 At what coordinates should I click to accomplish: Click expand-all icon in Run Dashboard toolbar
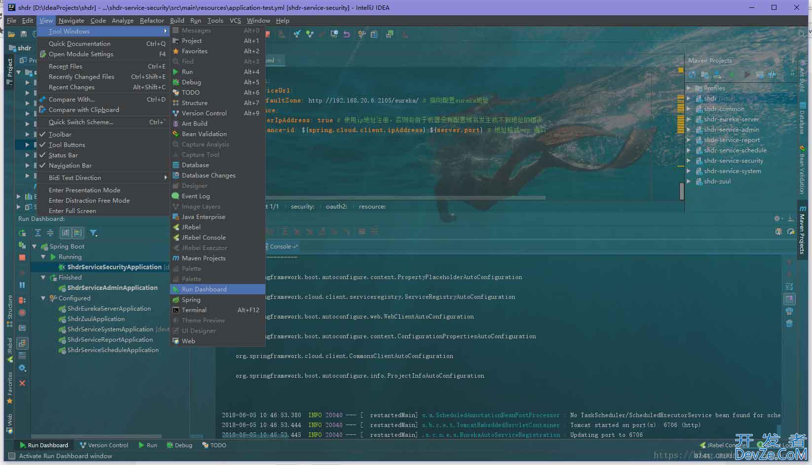point(38,233)
